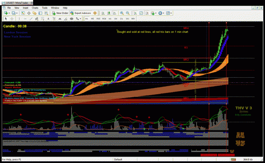Expand the Templates dropdown arrow

(171, 13)
